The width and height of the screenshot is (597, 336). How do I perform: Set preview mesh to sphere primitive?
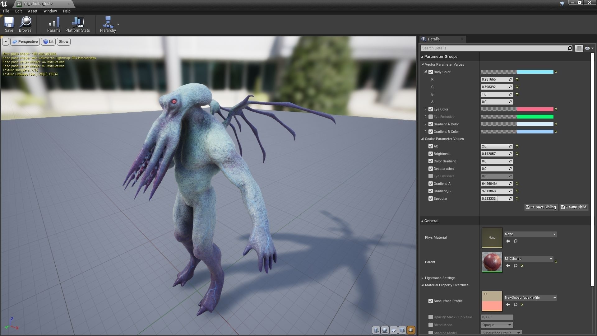coord(385,330)
